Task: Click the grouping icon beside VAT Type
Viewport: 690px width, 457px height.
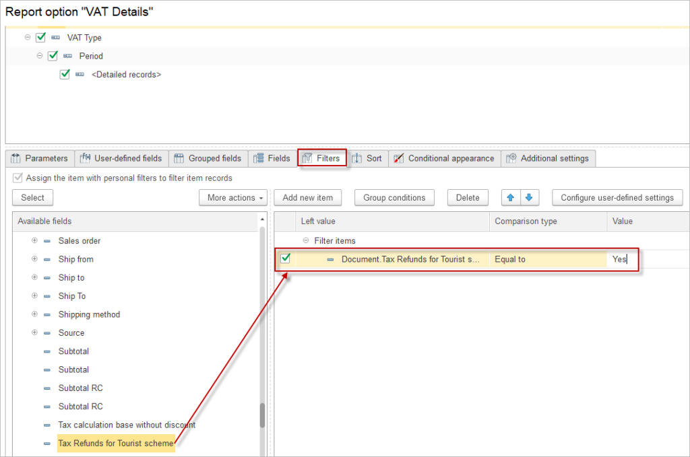Action: click(55, 38)
